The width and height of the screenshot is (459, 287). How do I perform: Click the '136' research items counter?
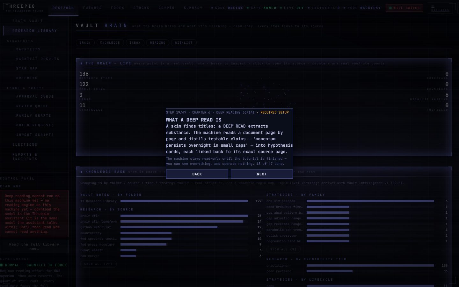(x=84, y=74)
